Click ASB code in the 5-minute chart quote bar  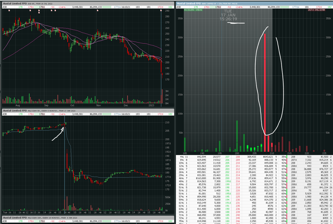click(x=5, y=114)
